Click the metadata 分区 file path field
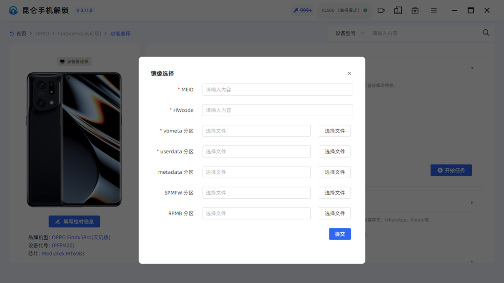 257,172
